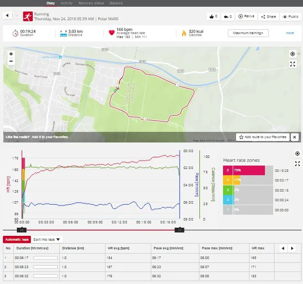Expand the map to fullscreen

click(292, 64)
